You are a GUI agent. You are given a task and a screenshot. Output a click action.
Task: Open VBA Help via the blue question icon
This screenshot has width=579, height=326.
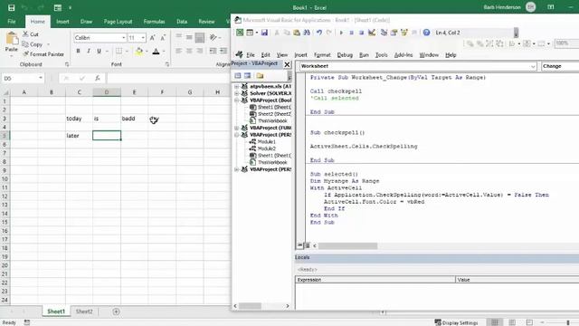point(426,33)
